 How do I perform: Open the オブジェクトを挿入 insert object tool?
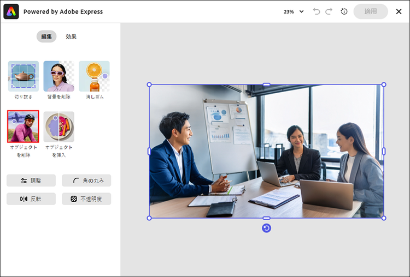pyautogui.click(x=58, y=127)
